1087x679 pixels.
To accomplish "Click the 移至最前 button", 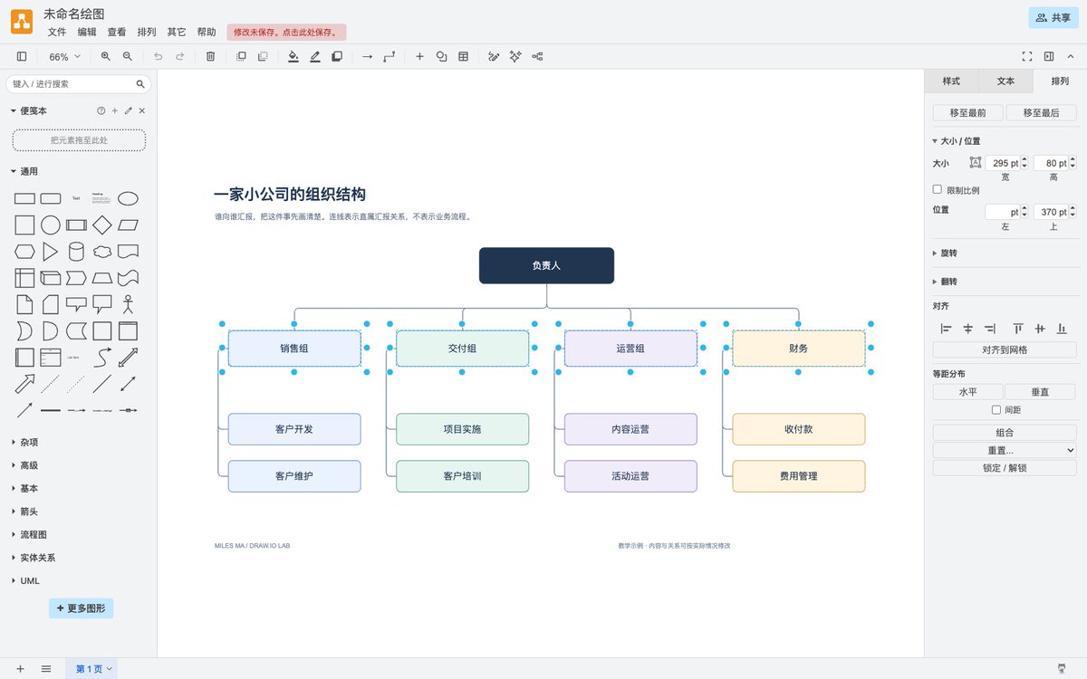I will [x=968, y=113].
